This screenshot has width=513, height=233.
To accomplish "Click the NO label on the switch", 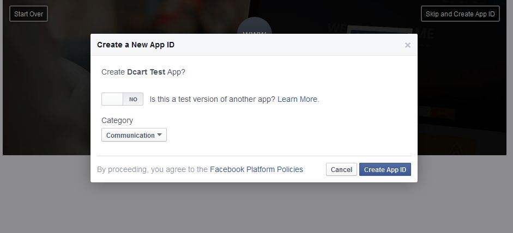I will point(133,100).
